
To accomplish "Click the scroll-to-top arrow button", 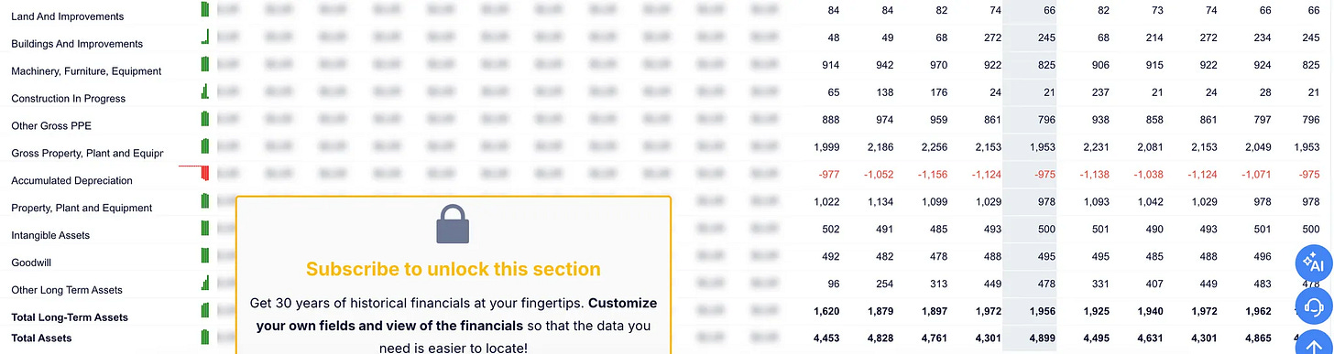I will pyautogui.click(x=1313, y=344).
